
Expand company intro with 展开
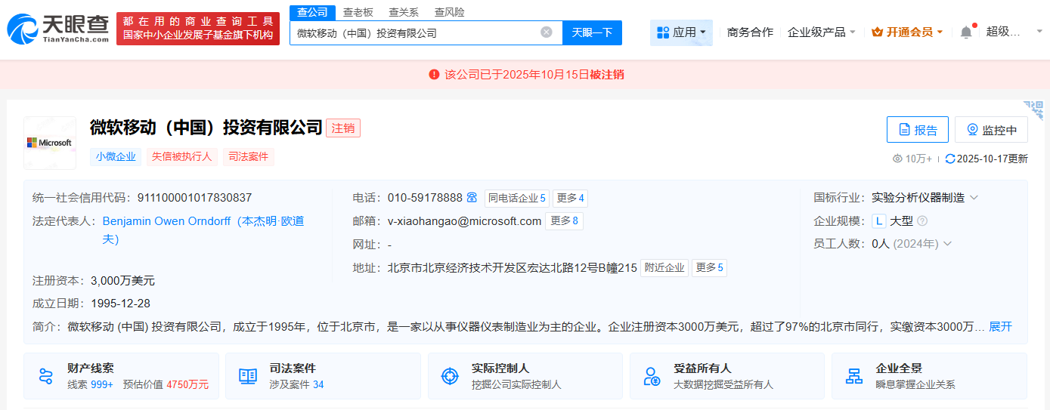click(1000, 326)
